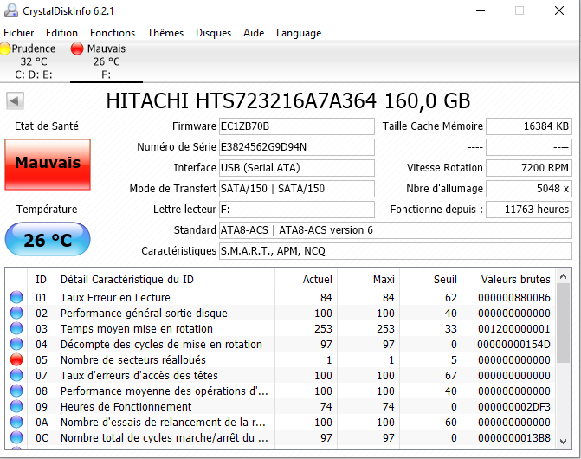Select the F: disk tab
Image resolution: width=581 pixels, height=459 pixels.
click(107, 61)
